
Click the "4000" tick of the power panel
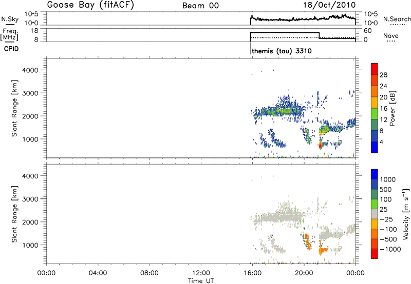pyautogui.click(x=30, y=70)
